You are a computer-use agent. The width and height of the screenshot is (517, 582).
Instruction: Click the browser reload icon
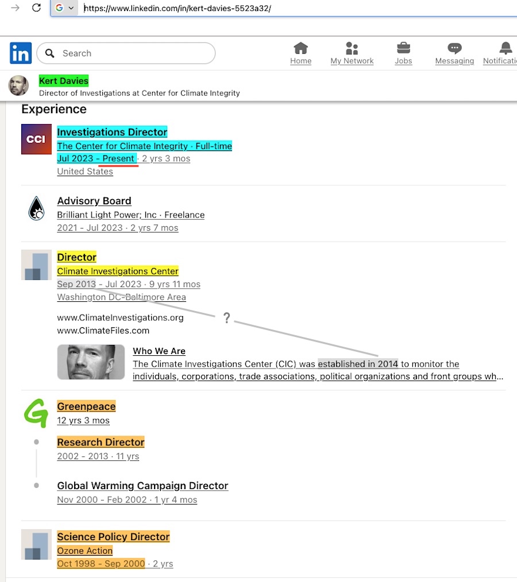[x=36, y=8]
